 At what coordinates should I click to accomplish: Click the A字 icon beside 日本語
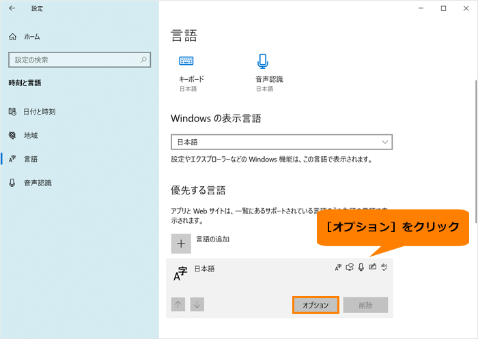(x=180, y=274)
